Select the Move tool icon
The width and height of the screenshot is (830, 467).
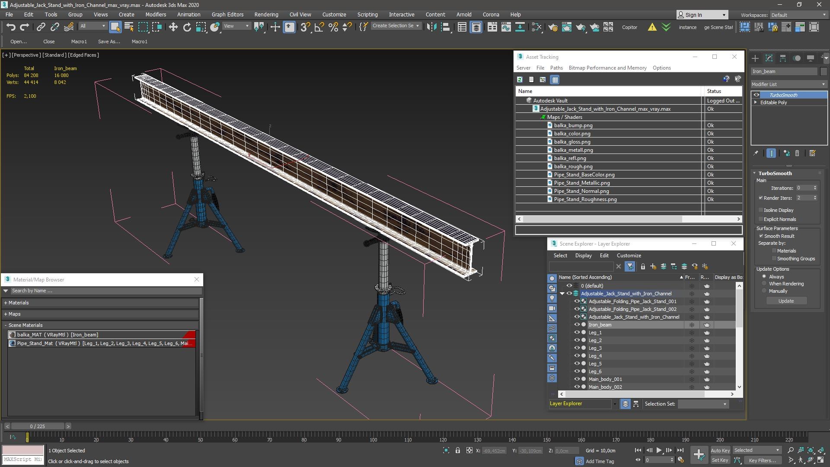(173, 27)
